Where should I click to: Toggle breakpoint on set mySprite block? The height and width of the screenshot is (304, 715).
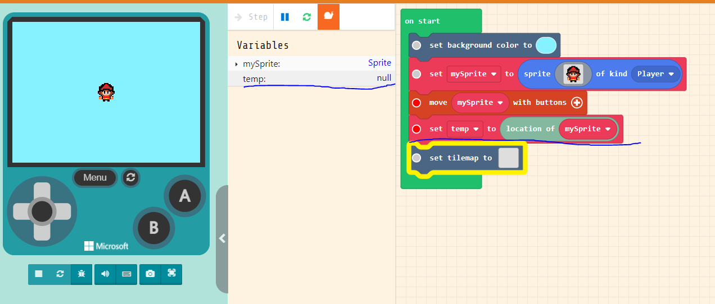(416, 74)
